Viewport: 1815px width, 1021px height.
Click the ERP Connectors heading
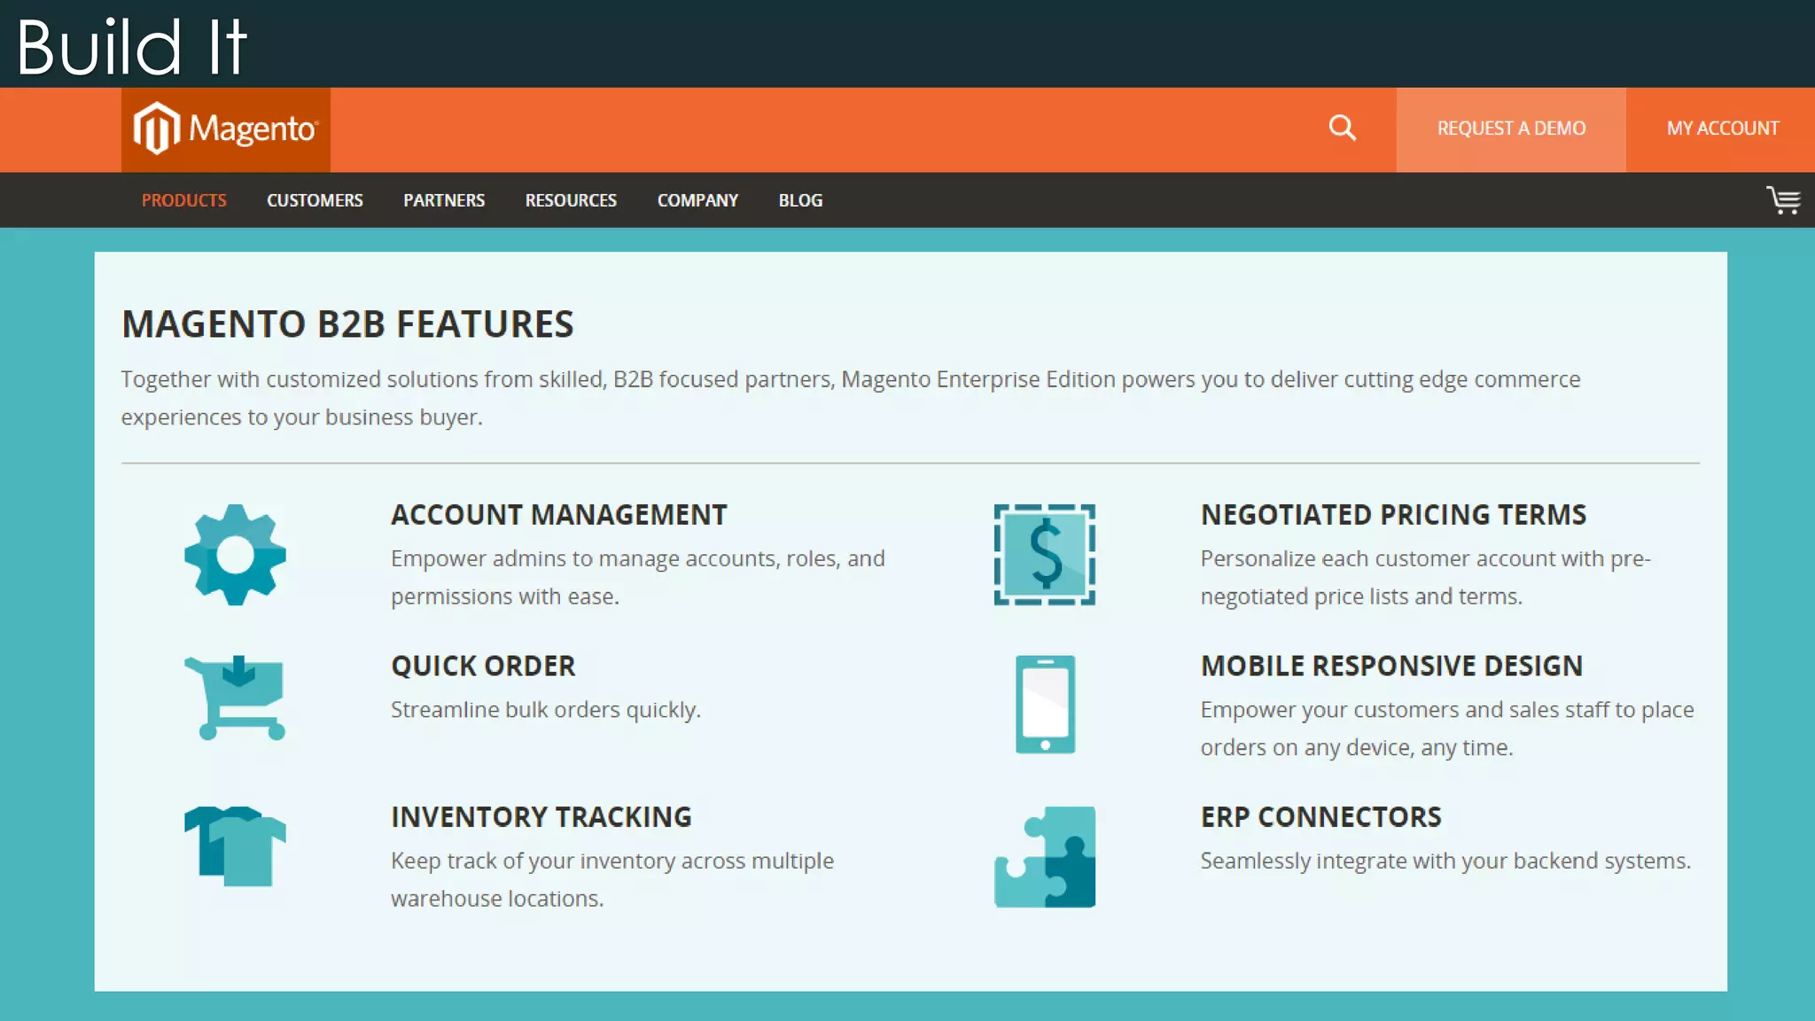1320,817
